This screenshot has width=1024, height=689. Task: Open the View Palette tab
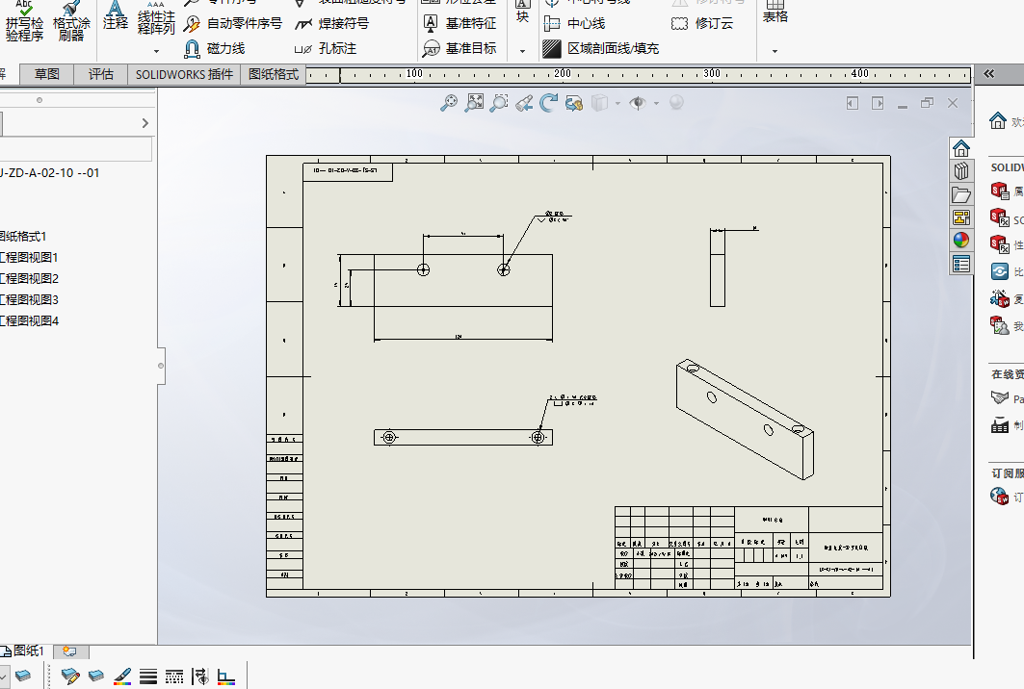coord(961,217)
